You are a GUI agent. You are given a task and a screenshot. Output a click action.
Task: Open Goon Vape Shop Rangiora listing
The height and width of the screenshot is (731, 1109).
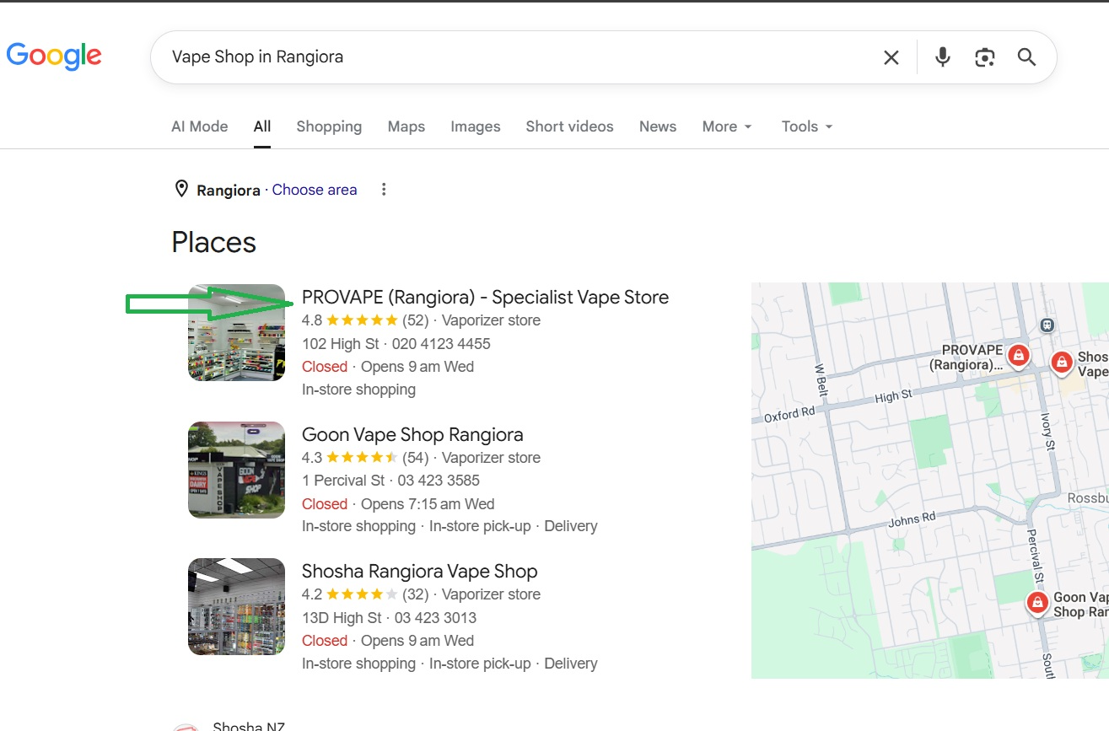(x=412, y=434)
